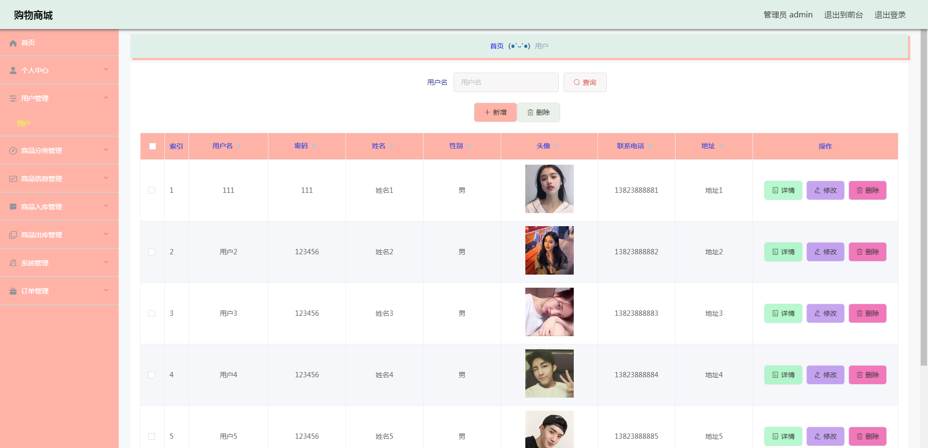This screenshot has height=448, width=928.
Task: Click the sort arrows next to 姓名 header
Action: click(x=392, y=146)
